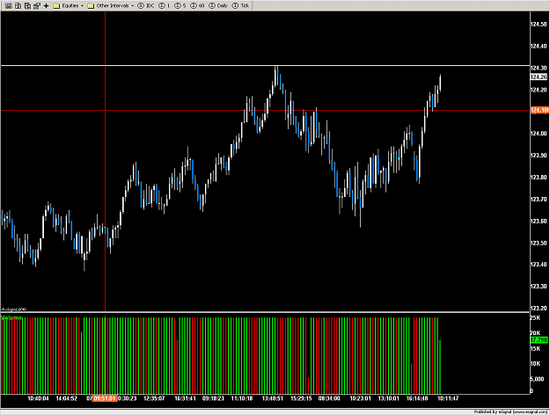
Task: Click the highlighted 09:51:01 time label
Action: [105, 398]
